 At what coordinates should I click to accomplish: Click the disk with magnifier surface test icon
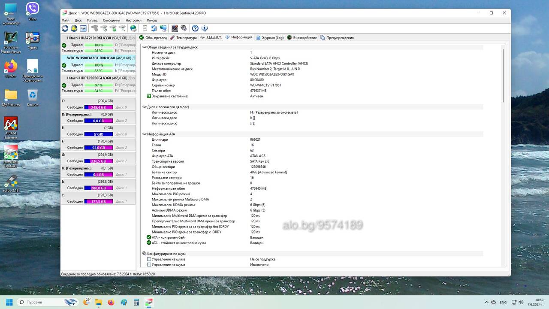pyautogui.click(x=122, y=28)
